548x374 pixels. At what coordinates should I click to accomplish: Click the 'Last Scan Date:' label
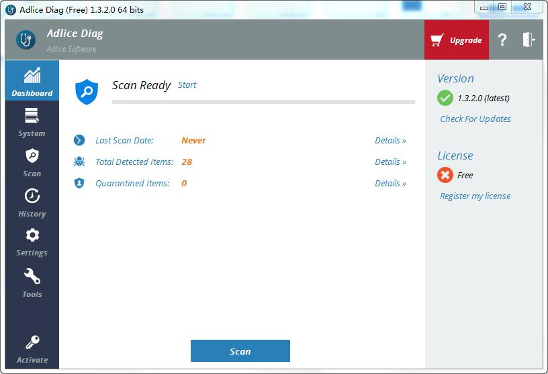(x=124, y=140)
